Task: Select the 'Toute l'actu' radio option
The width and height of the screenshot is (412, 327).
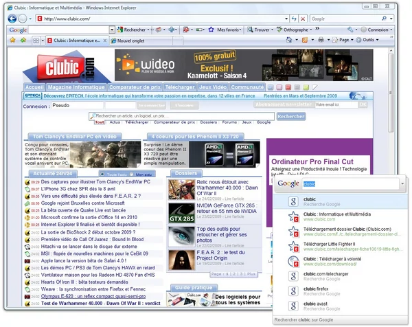Action: coord(102,174)
